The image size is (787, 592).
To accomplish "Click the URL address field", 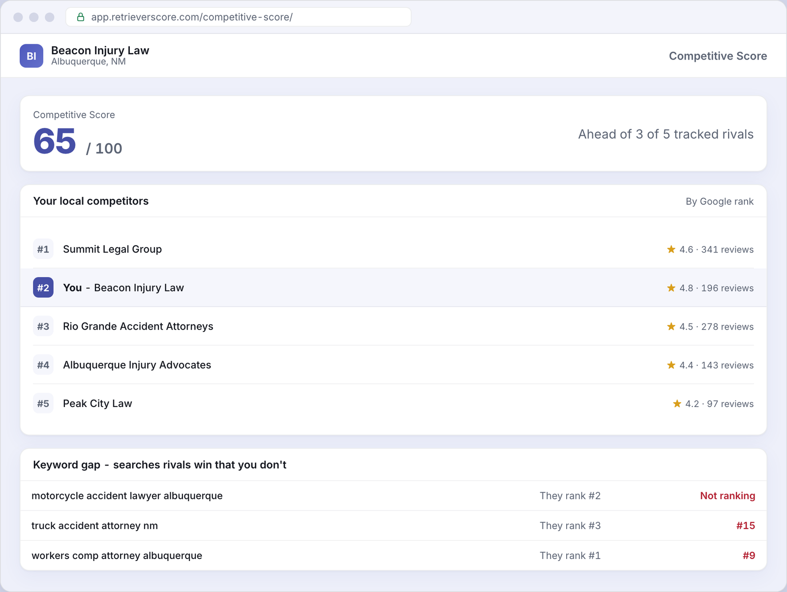I will 239,17.
